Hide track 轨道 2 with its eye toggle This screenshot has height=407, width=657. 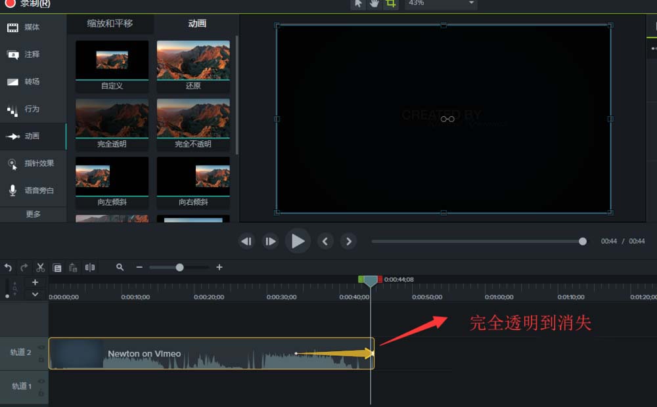[x=41, y=346]
